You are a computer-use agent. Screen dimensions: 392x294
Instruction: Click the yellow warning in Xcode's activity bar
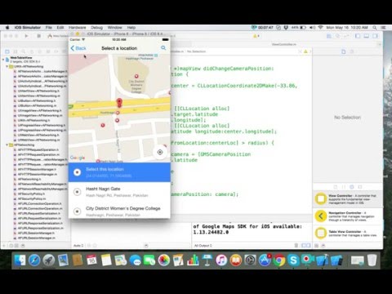(x=256, y=36)
